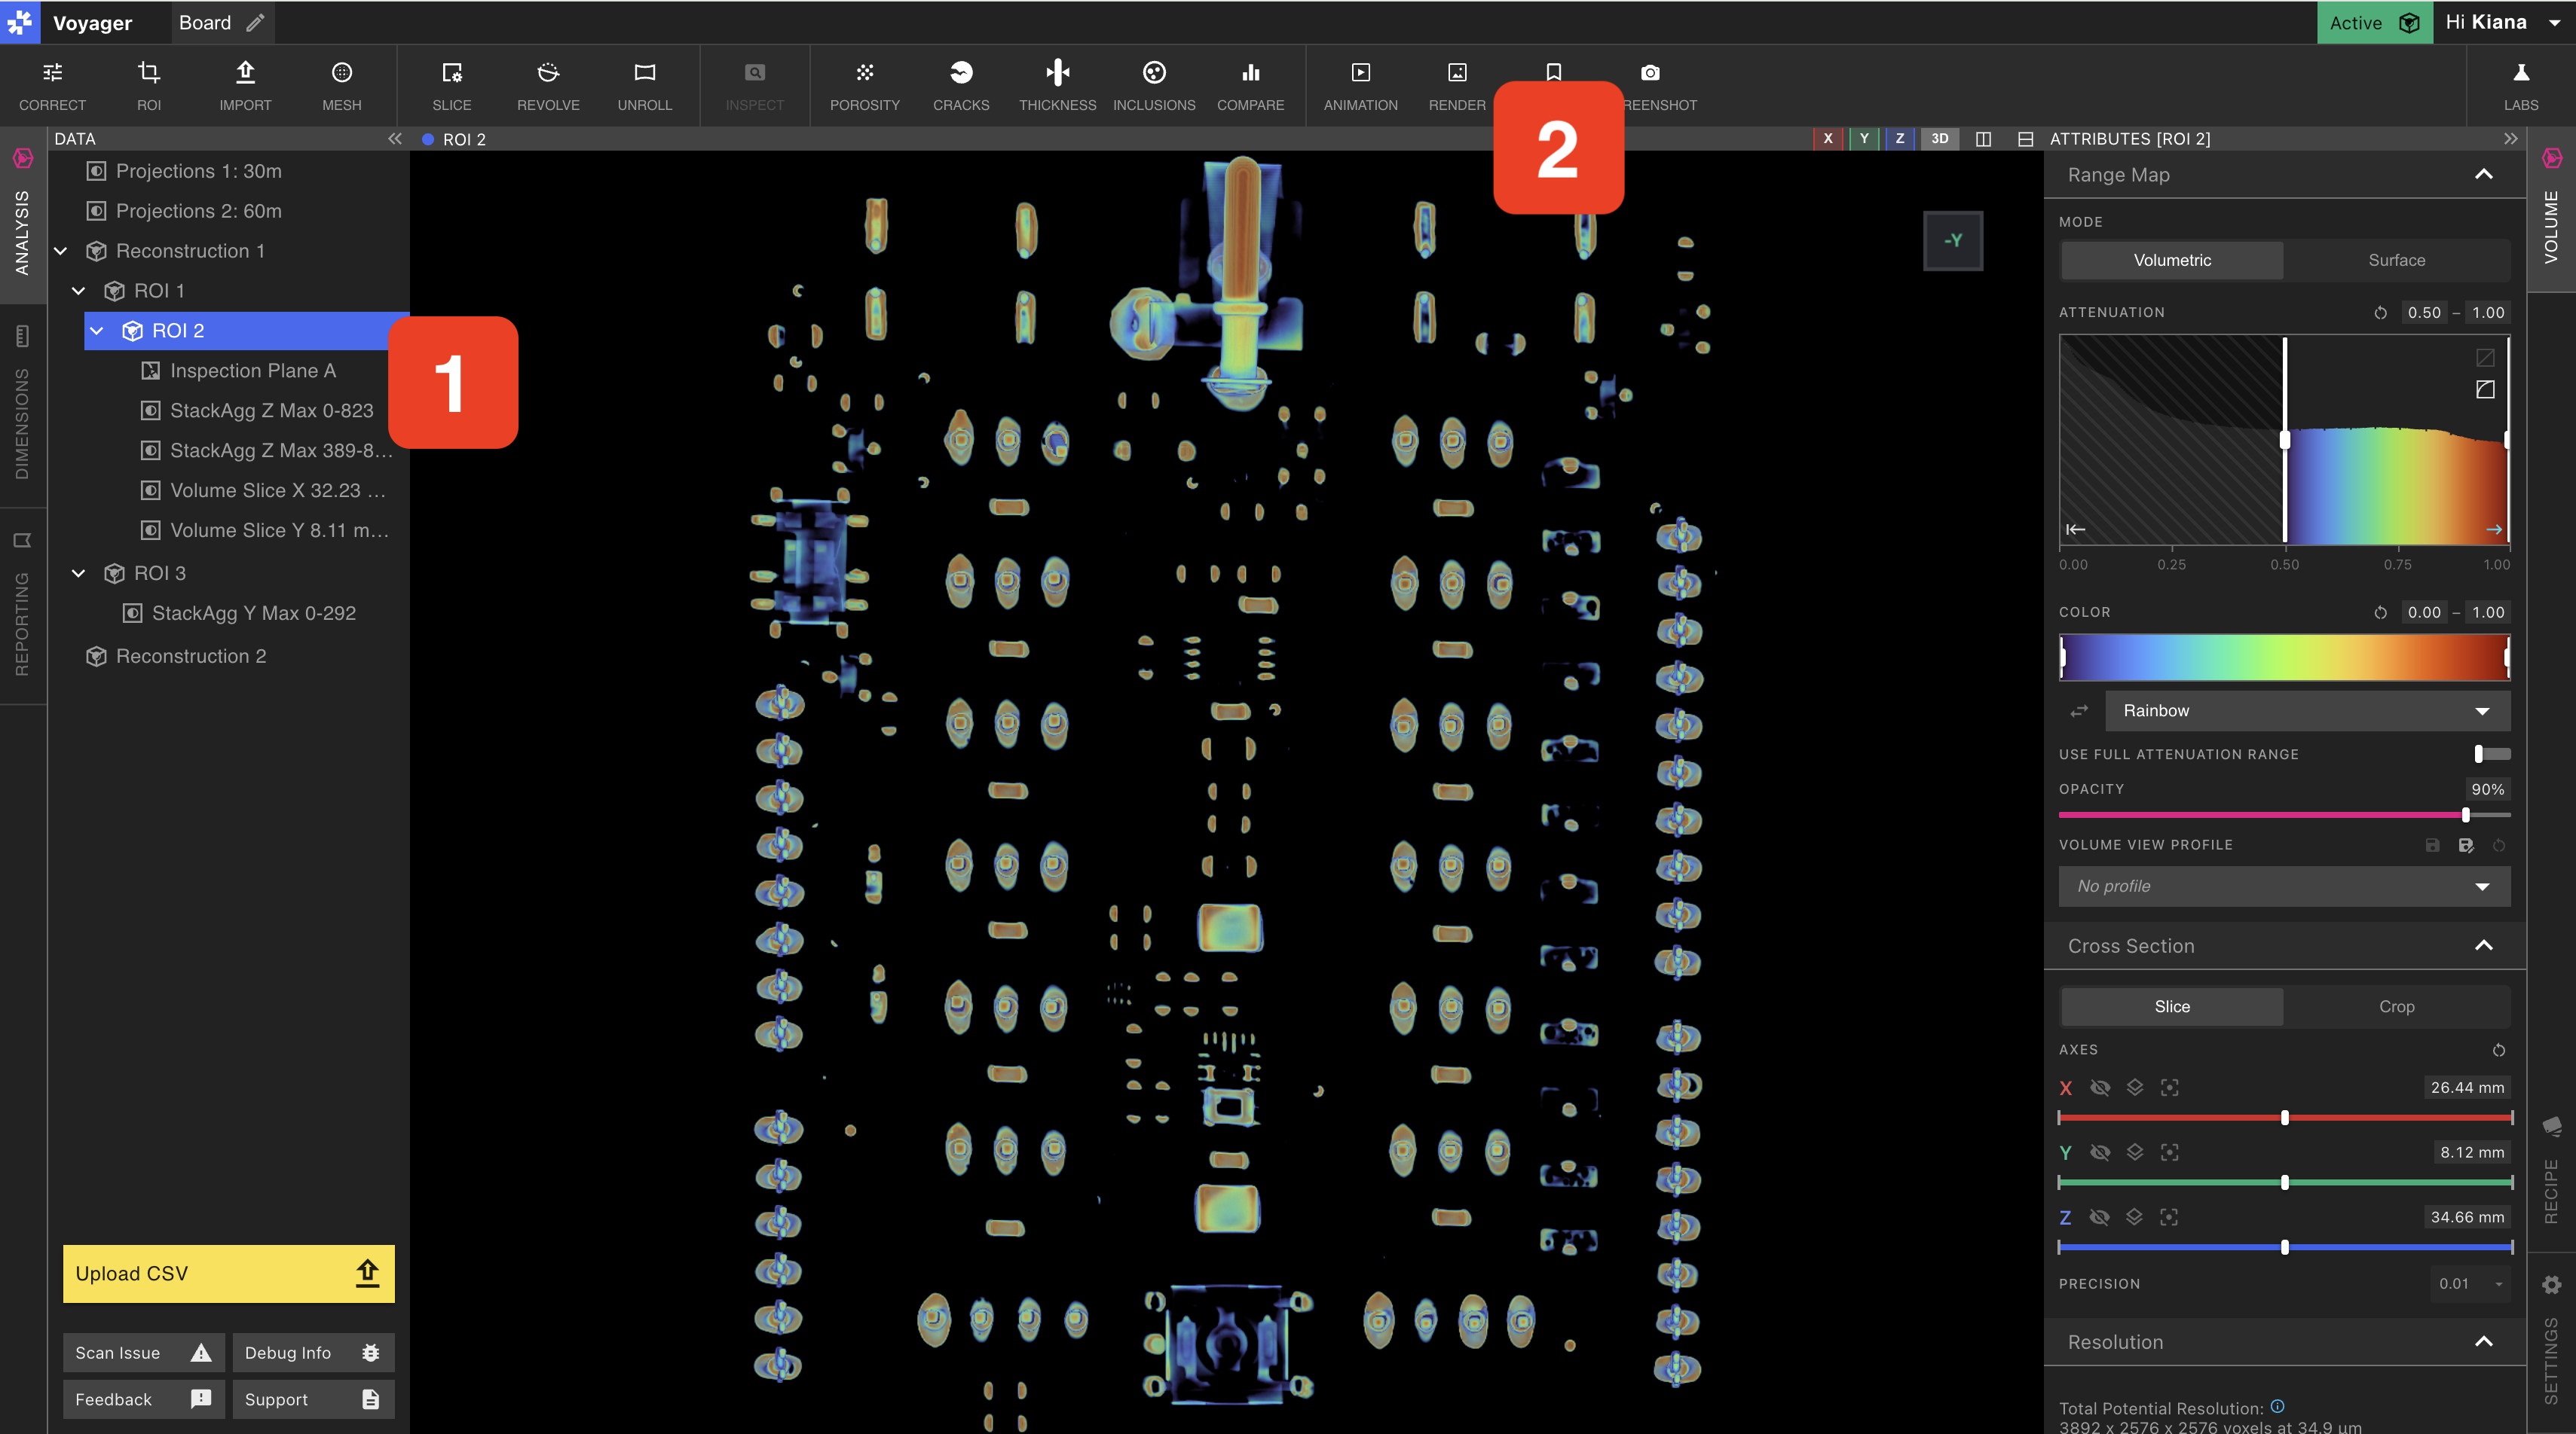The width and height of the screenshot is (2576, 1434).
Task: Open the Labs menu
Action: click(2520, 85)
